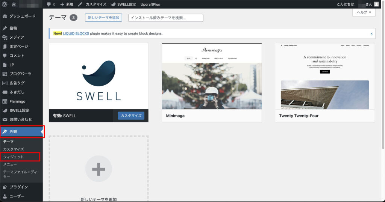This screenshot has height=202, width=385.
Task: Click the プラグイン plug icon
Action: pyautogui.click(x=5, y=187)
